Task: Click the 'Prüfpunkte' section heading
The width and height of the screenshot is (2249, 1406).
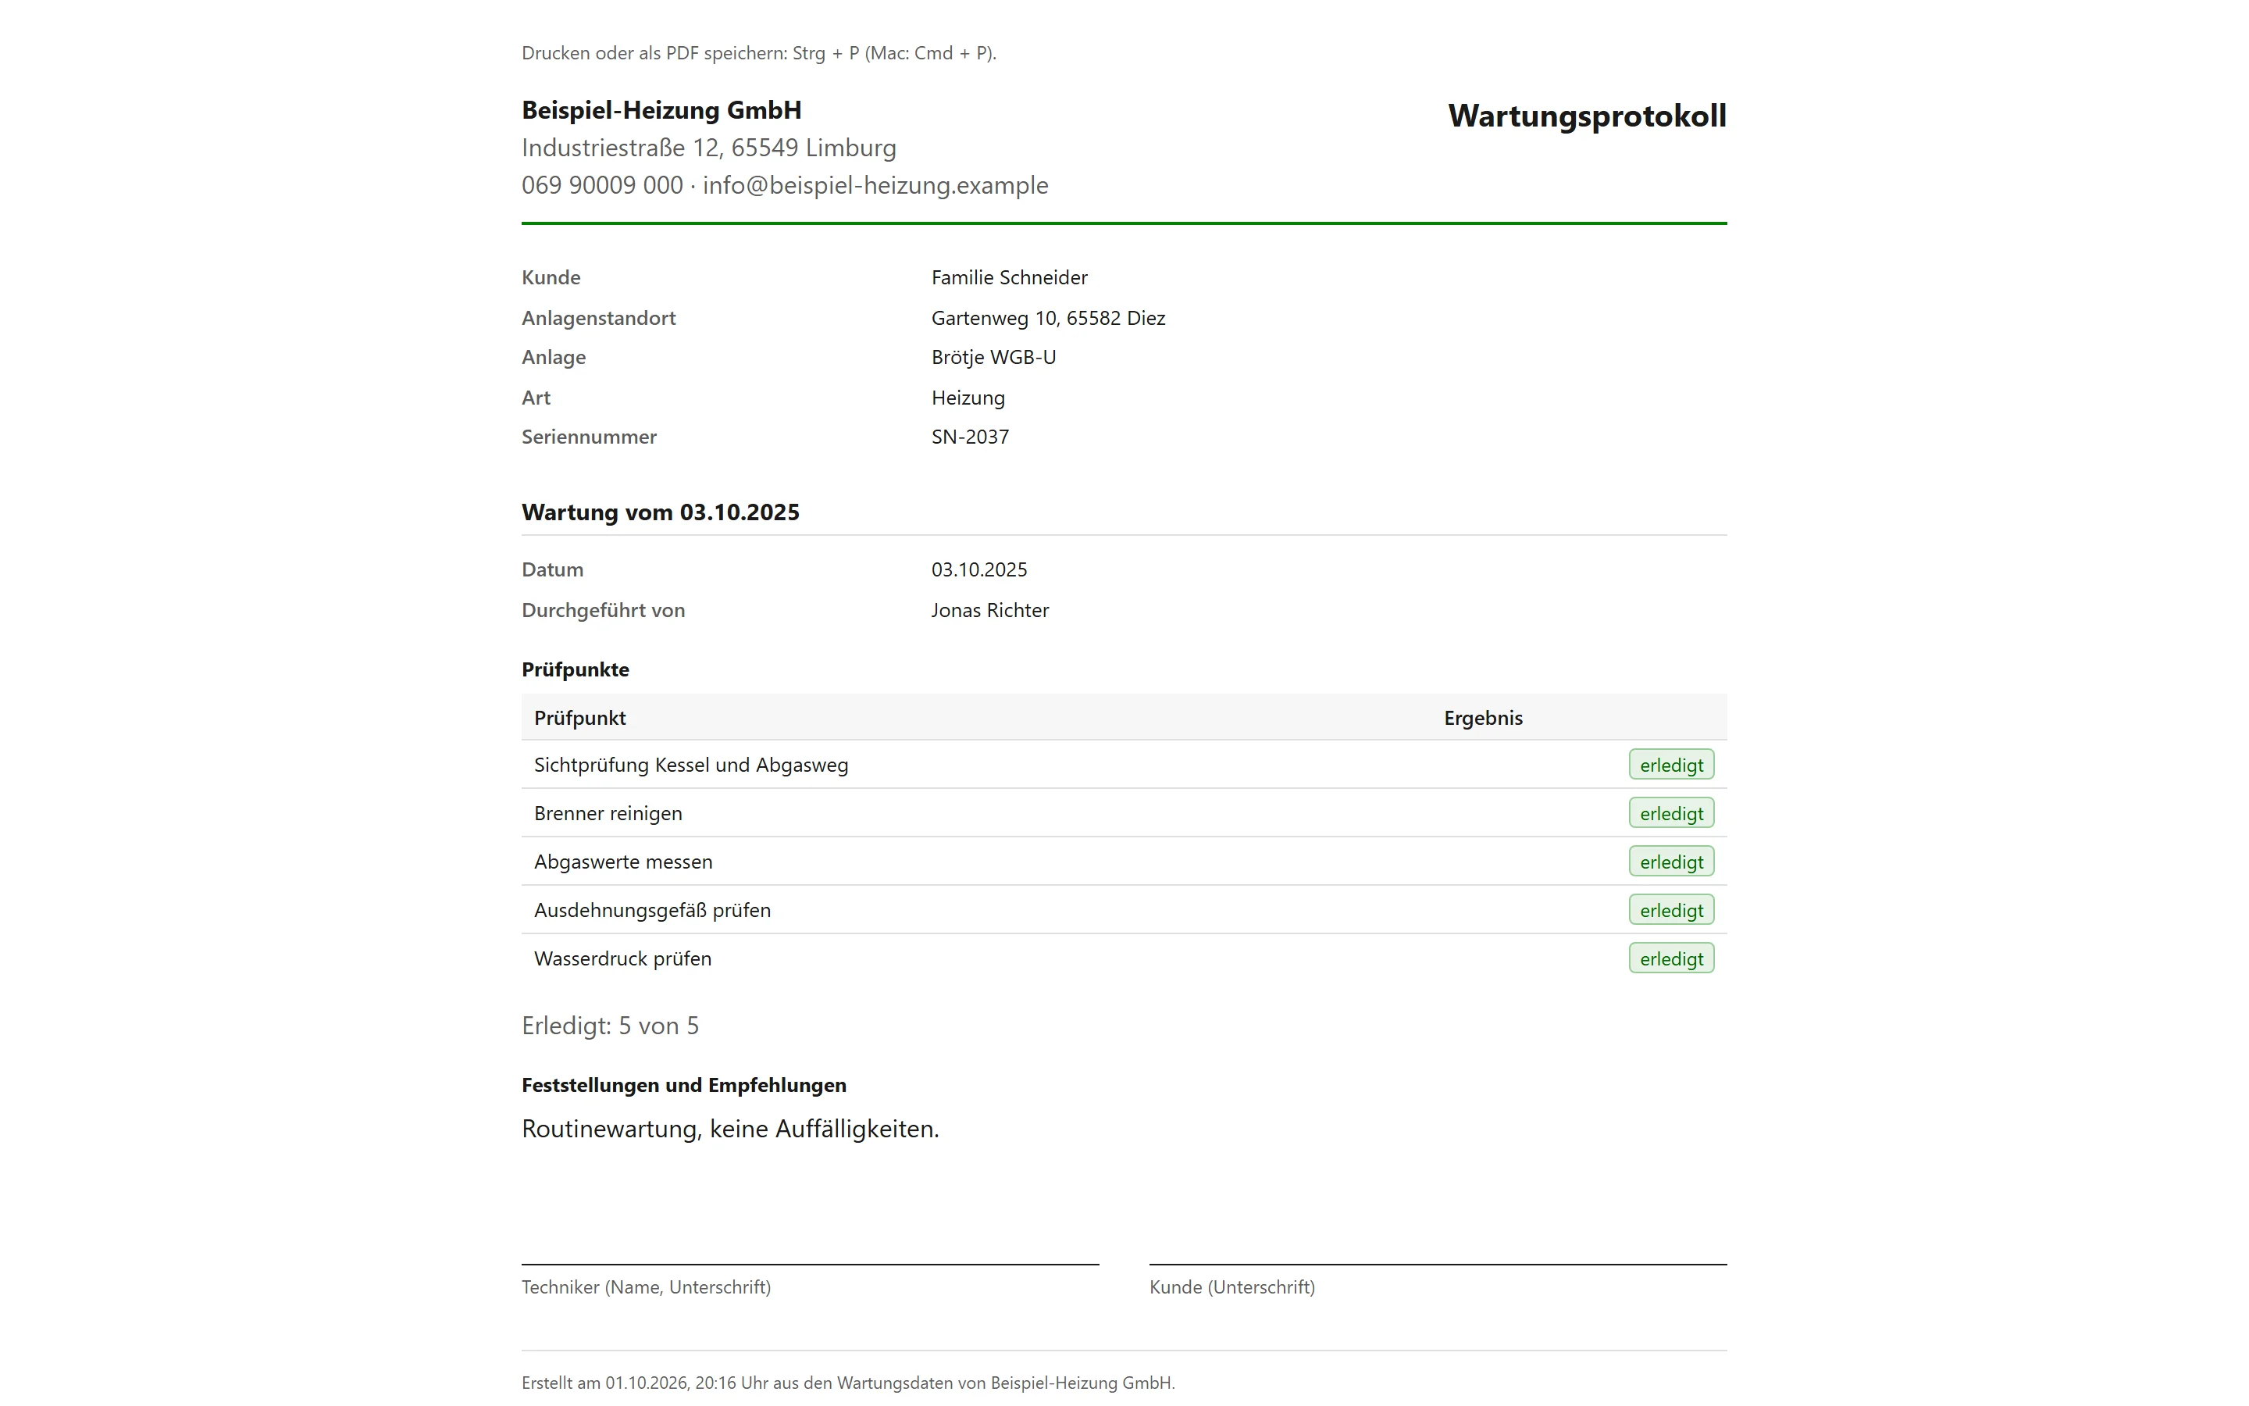Action: (x=576, y=669)
